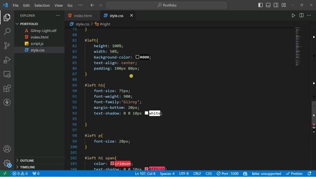Toggle the primary side bar layout icon
316x177 pixels.
pyautogui.click(x=260, y=5)
